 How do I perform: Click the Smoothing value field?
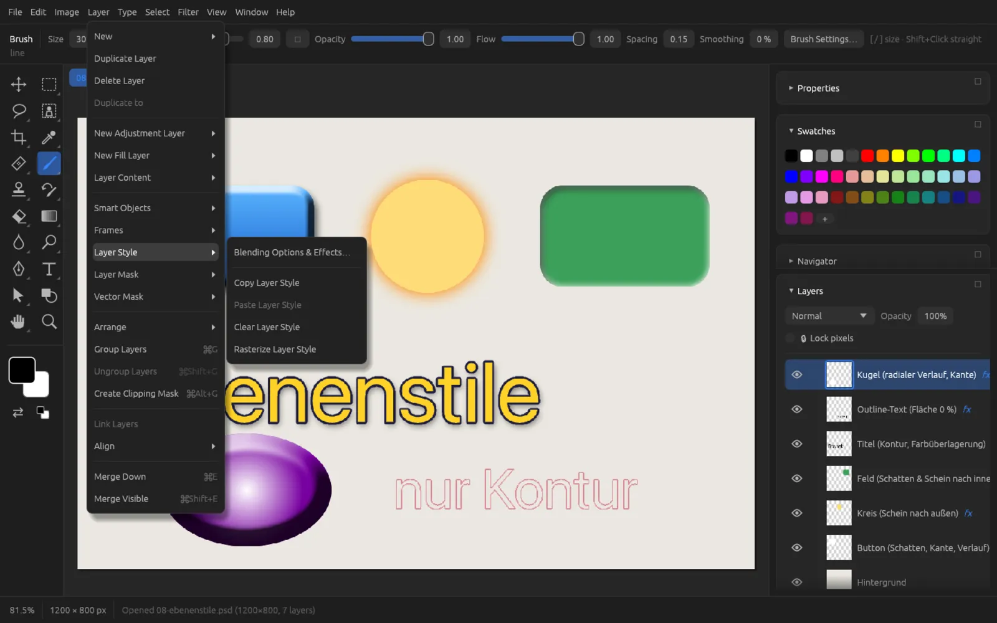pos(763,39)
